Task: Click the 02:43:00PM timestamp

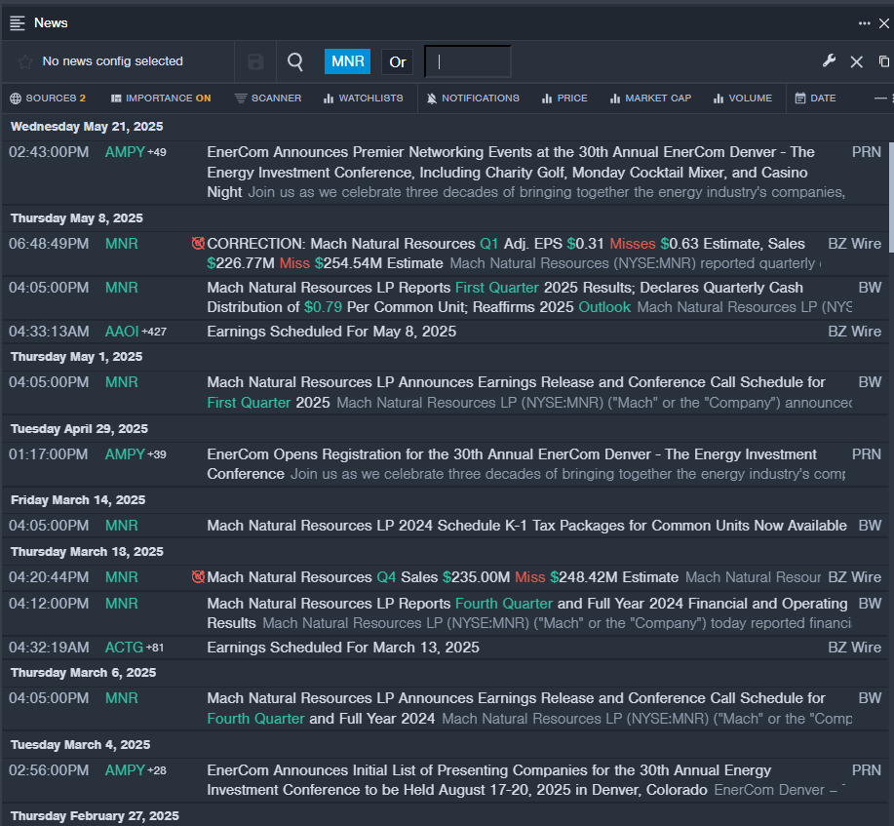Action: tap(49, 152)
